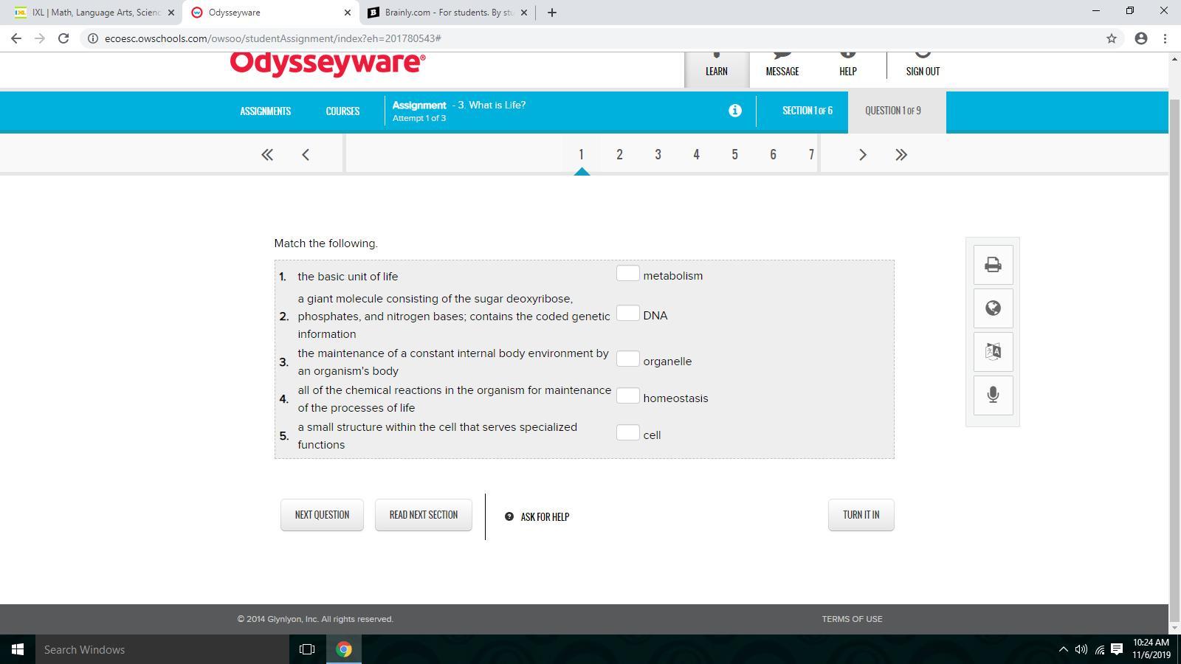Image resolution: width=1181 pixels, height=664 pixels.
Task: Click the Turn It In button
Action: (x=861, y=515)
